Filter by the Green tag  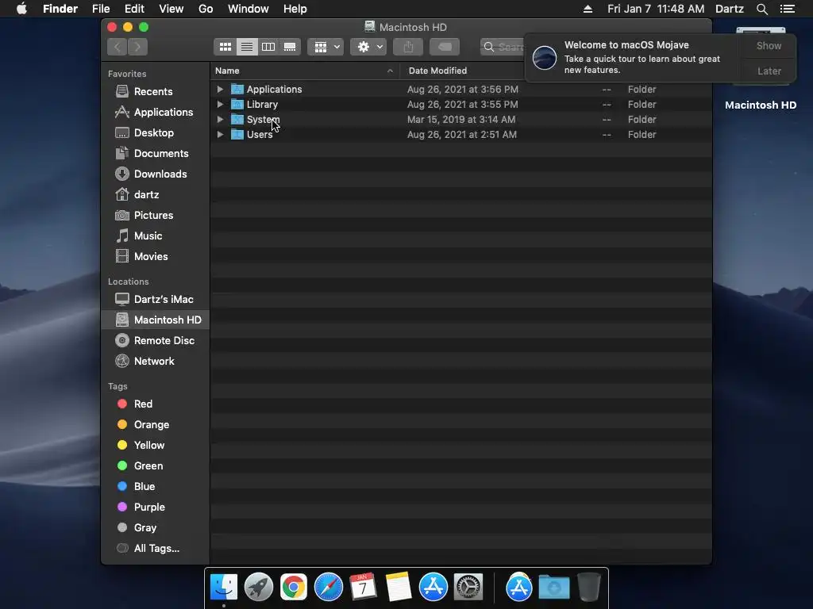(x=148, y=466)
